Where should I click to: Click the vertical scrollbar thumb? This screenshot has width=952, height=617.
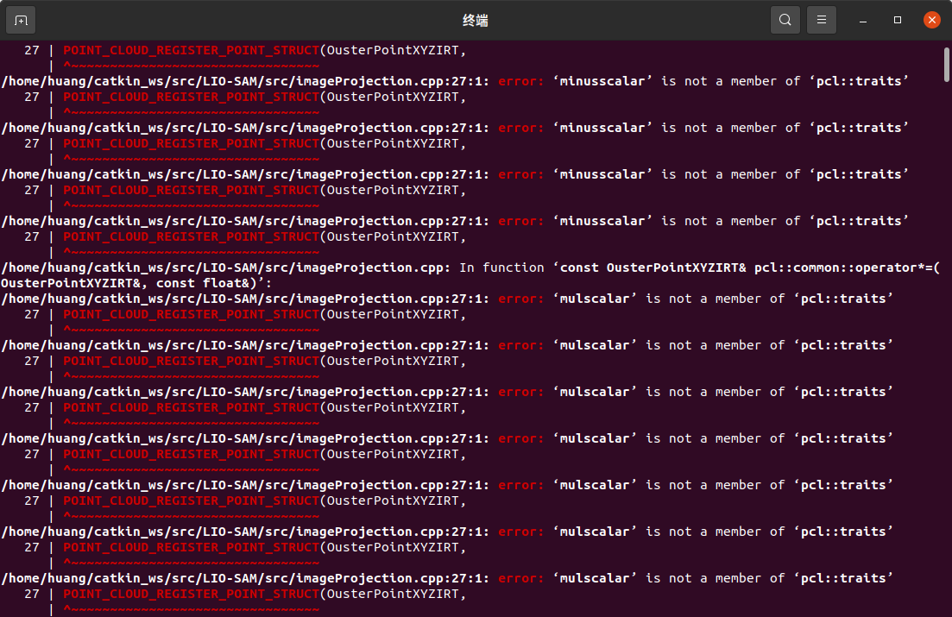coord(947,65)
